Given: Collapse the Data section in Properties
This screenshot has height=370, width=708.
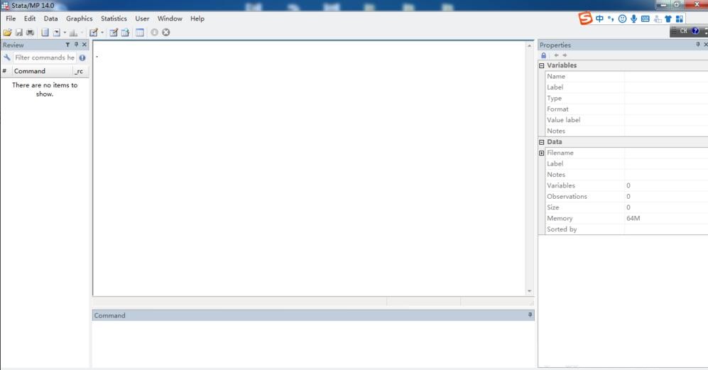Looking at the screenshot, I should click(x=542, y=142).
